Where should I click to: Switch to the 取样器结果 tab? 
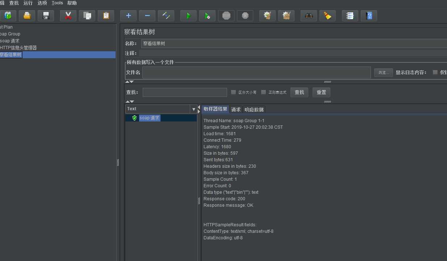click(216, 109)
